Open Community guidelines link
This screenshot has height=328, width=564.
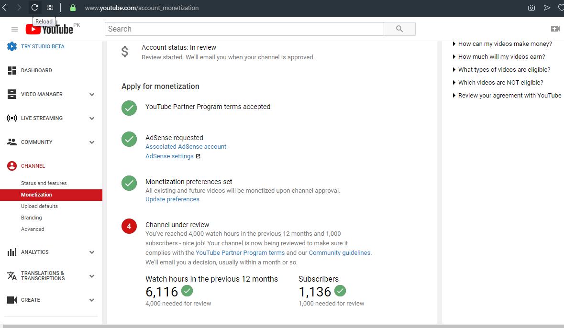(340, 253)
